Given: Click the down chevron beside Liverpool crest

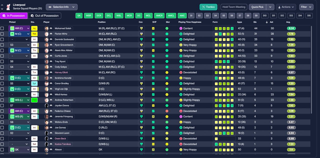Looking at the screenshot, I should (x=2, y=8).
